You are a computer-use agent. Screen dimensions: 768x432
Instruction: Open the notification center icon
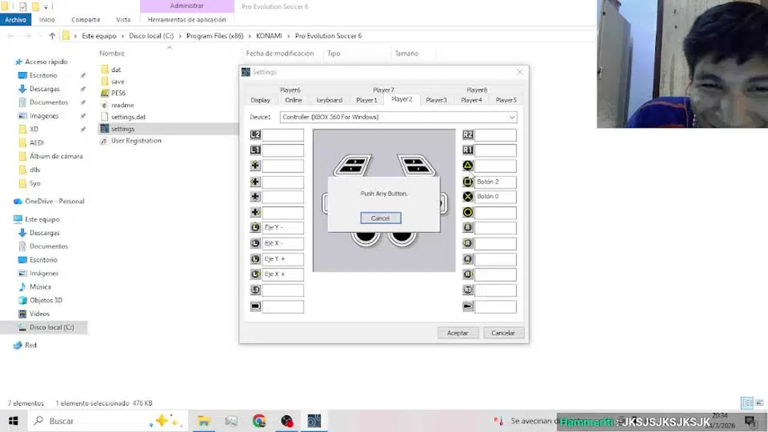click(x=749, y=421)
